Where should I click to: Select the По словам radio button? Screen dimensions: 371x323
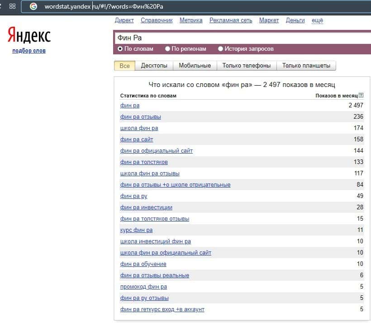pyautogui.click(x=120, y=49)
